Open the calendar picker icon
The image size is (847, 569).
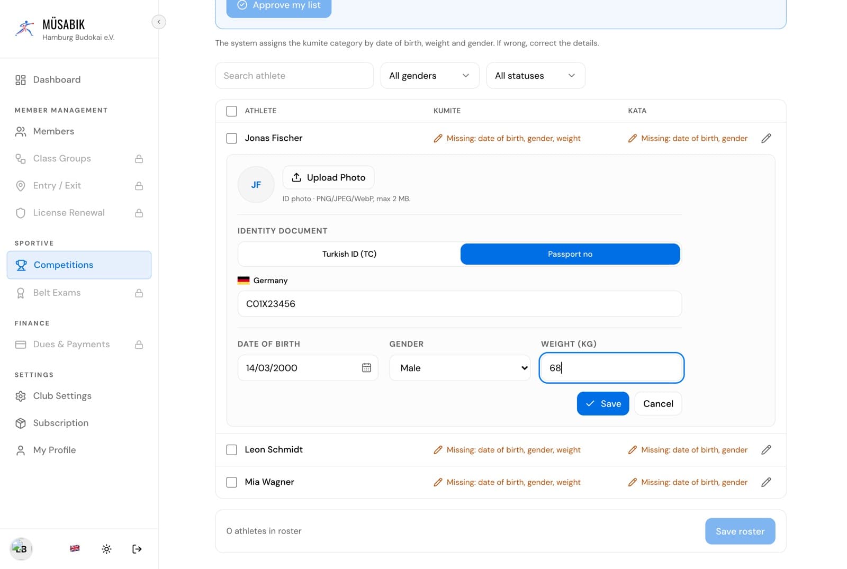tap(366, 368)
